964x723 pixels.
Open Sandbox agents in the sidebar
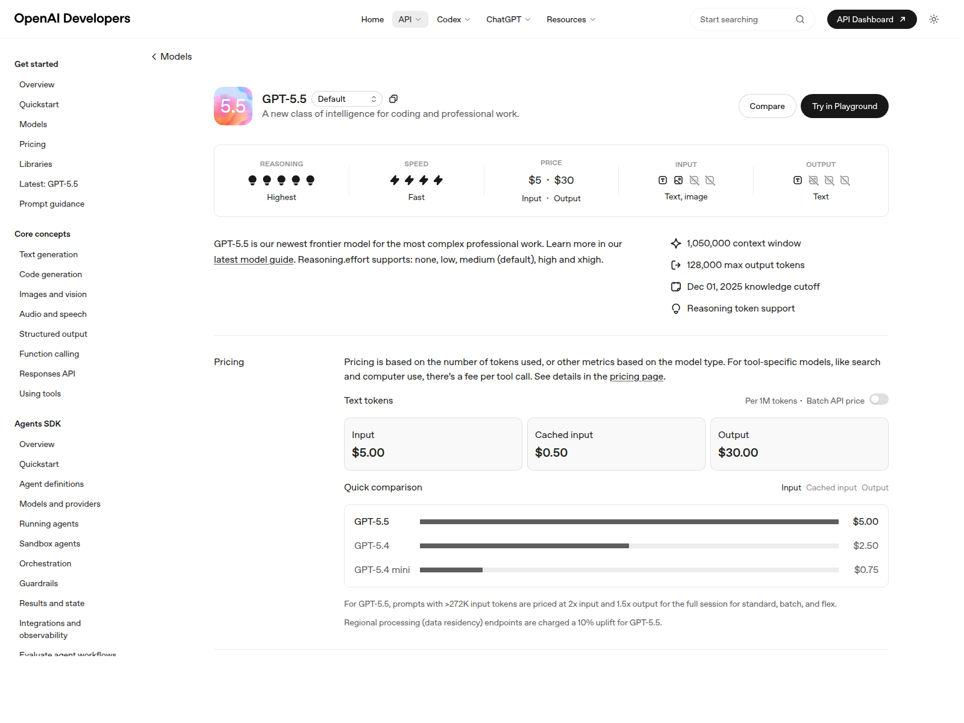(49, 543)
